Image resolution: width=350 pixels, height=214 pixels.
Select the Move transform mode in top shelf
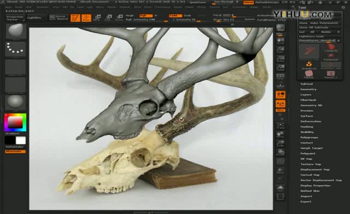(x=97, y=18)
